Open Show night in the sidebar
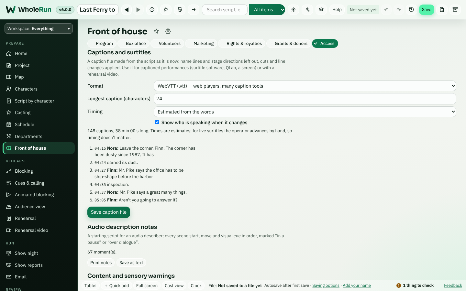Viewport: 466px width, 291px height. point(39,253)
